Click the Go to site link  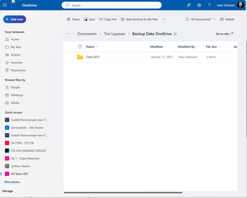(x=224, y=34)
